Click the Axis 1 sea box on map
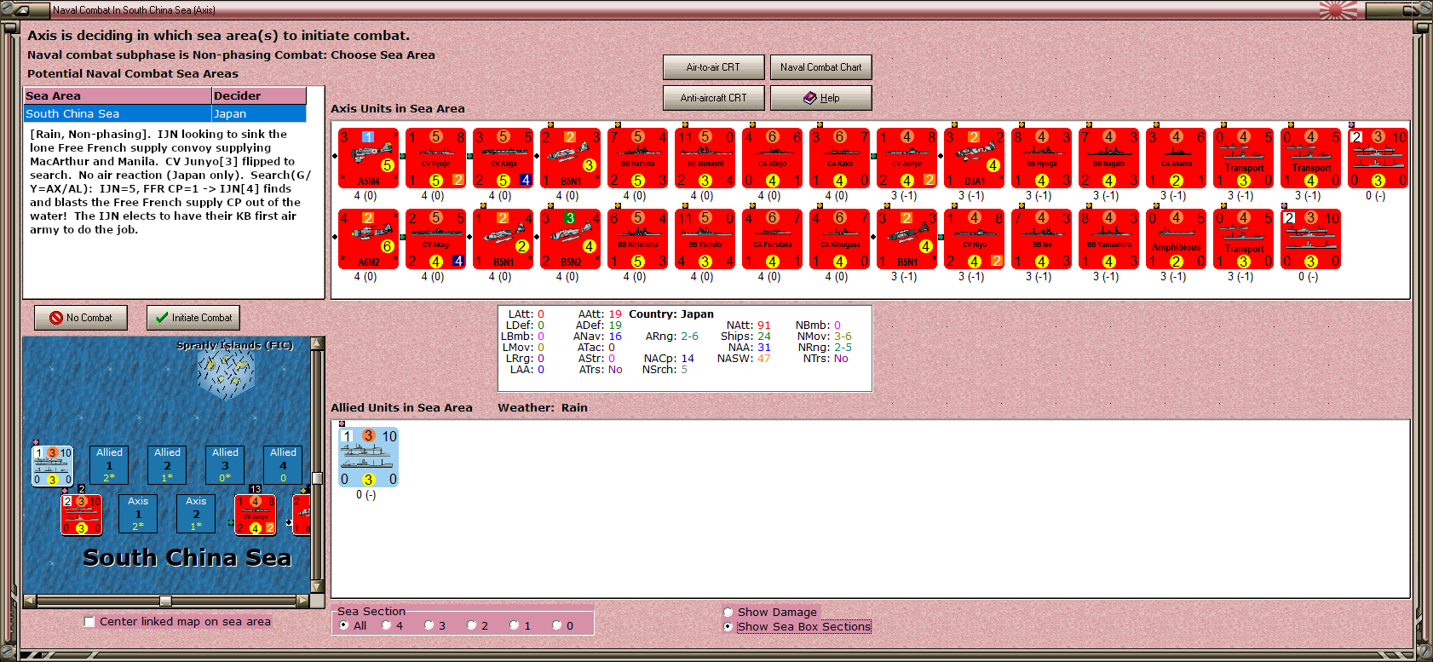This screenshot has height=662, width=1433. pyautogui.click(x=138, y=514)
